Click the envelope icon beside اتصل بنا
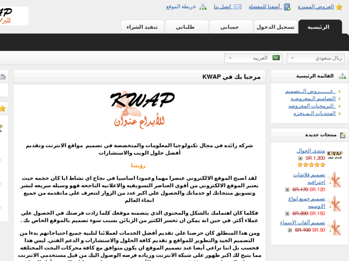The height and width of the screenshot is (261, 349). pos(238,7)
